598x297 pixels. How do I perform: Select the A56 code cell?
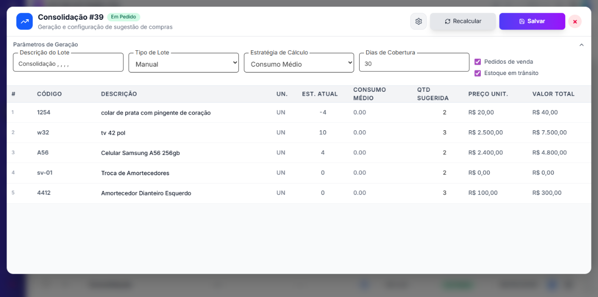[x=43, y=152]
